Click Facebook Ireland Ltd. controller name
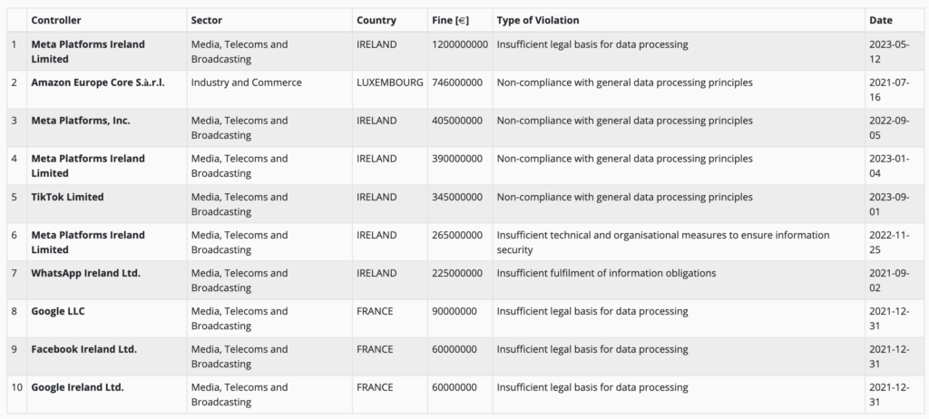Screen dimensions: 929x419 pos(84,349)
